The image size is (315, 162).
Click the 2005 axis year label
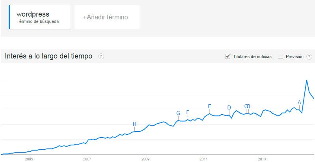(29, 159)
